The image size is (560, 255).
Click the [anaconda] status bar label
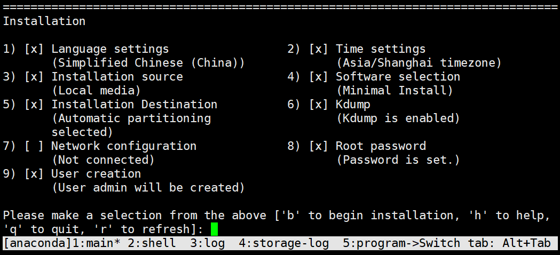coord(38,243)
